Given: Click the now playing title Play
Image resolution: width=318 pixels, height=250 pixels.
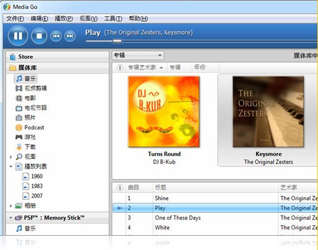Looking at the screenshot, I should pos(93,32).
